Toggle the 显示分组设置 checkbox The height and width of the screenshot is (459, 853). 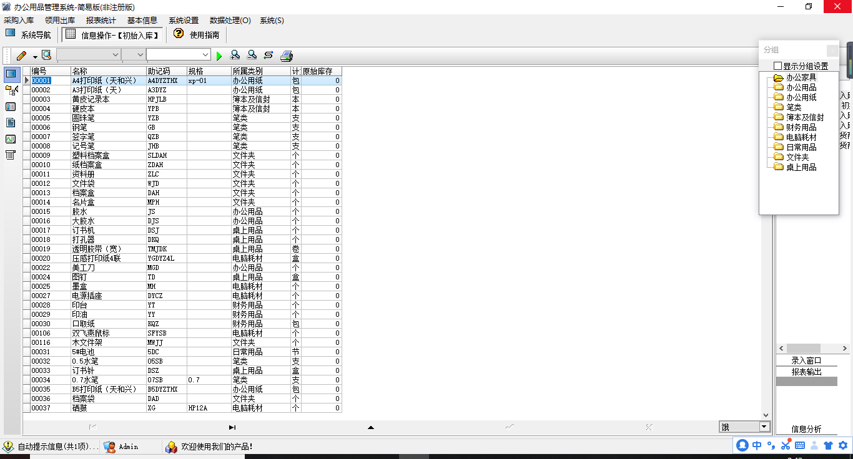pos(777,66)
